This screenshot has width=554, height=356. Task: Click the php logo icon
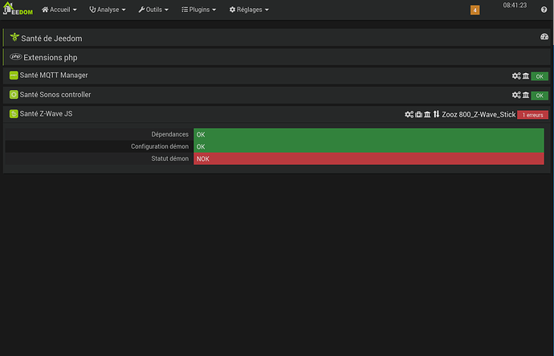(16, 56)
